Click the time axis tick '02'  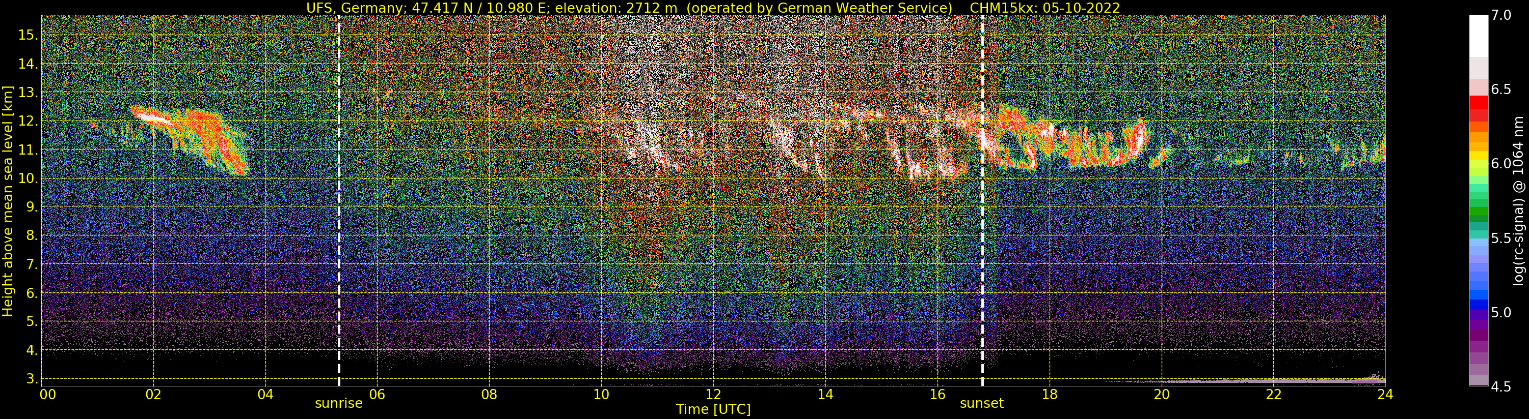[154, 394]
